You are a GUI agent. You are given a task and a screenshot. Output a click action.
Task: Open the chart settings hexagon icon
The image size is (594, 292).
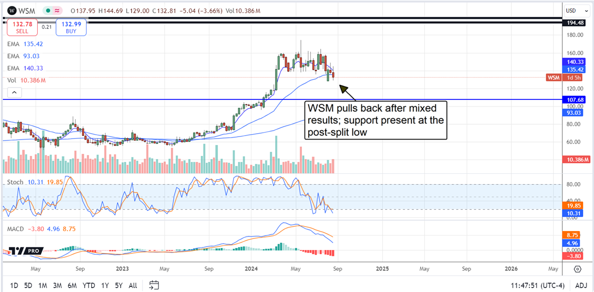[578, 269]
